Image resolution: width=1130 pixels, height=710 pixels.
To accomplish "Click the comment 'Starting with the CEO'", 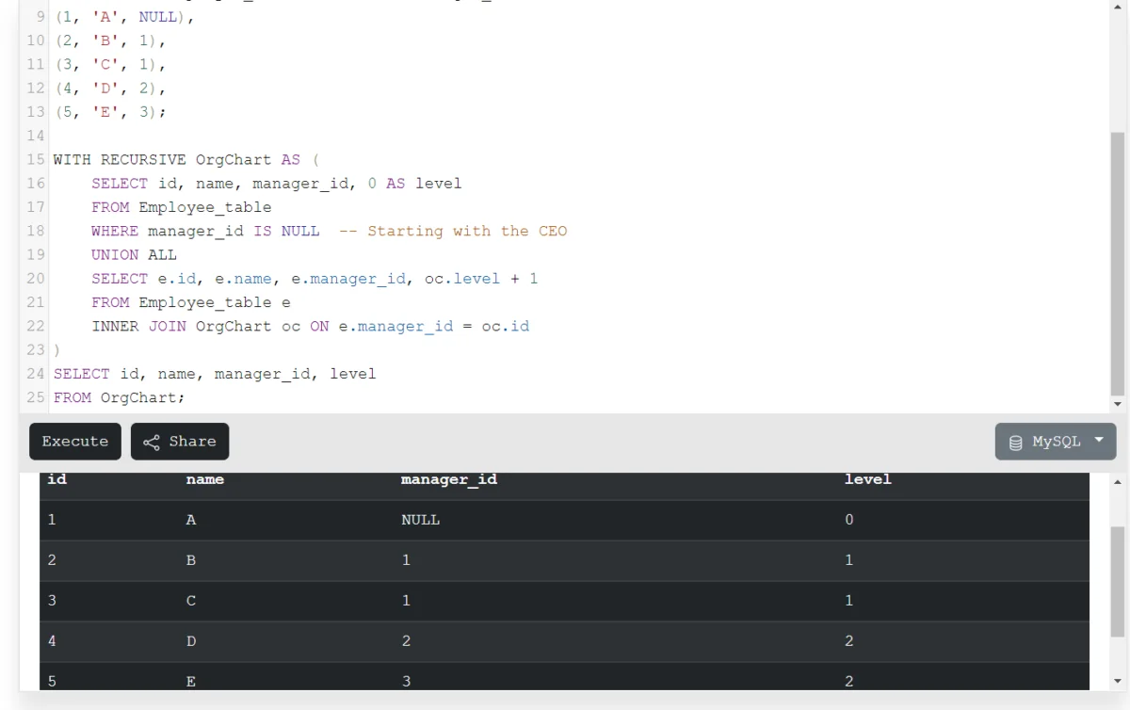I will pyautogui.click(x=456, y=231).
